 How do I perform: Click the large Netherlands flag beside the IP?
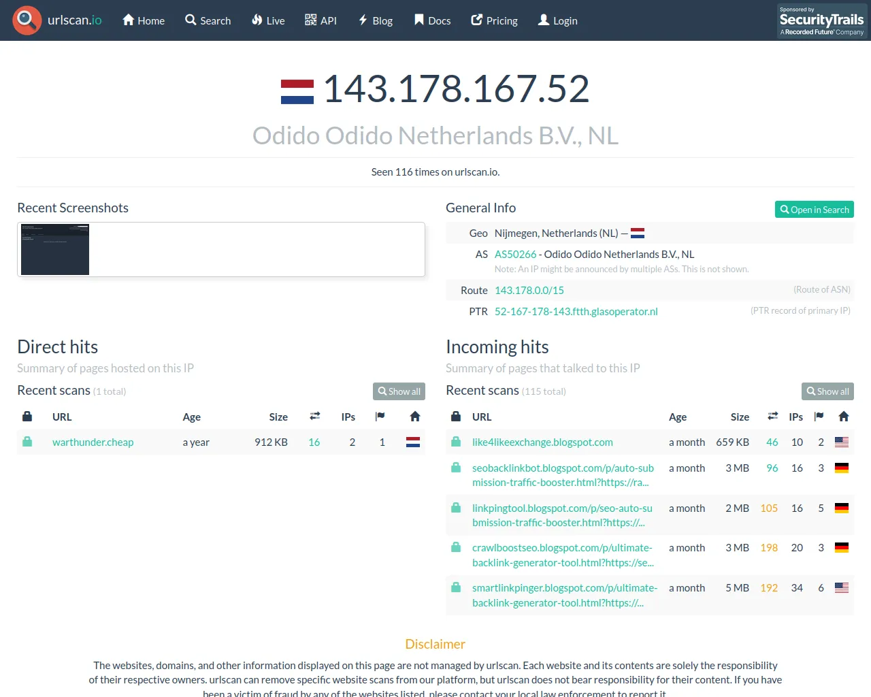[297, 92]
